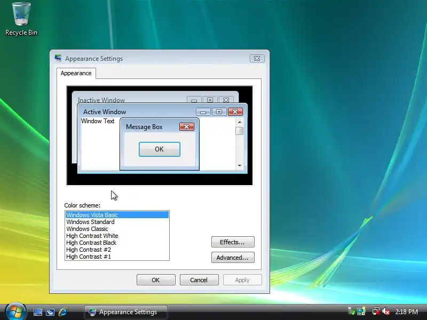Click the network tray icon with red X

[376, 311]
